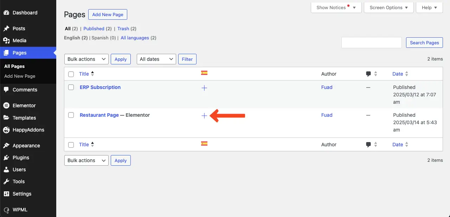Viewport: 450px width, 217px height.
Task: View pages in Trash
Action: point(123,28)
